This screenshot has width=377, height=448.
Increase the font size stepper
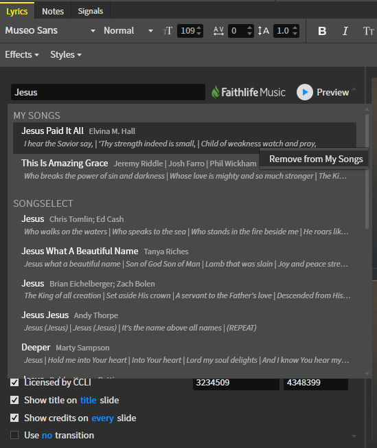click(199, 27)
